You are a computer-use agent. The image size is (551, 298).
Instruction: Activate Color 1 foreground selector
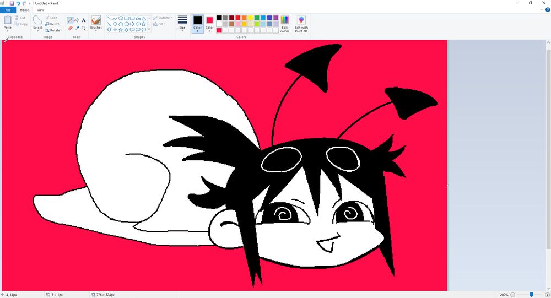197,24
